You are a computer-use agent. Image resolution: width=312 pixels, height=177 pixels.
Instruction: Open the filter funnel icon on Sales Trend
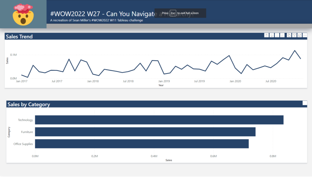pyautogui.click(x=294, y=36)
